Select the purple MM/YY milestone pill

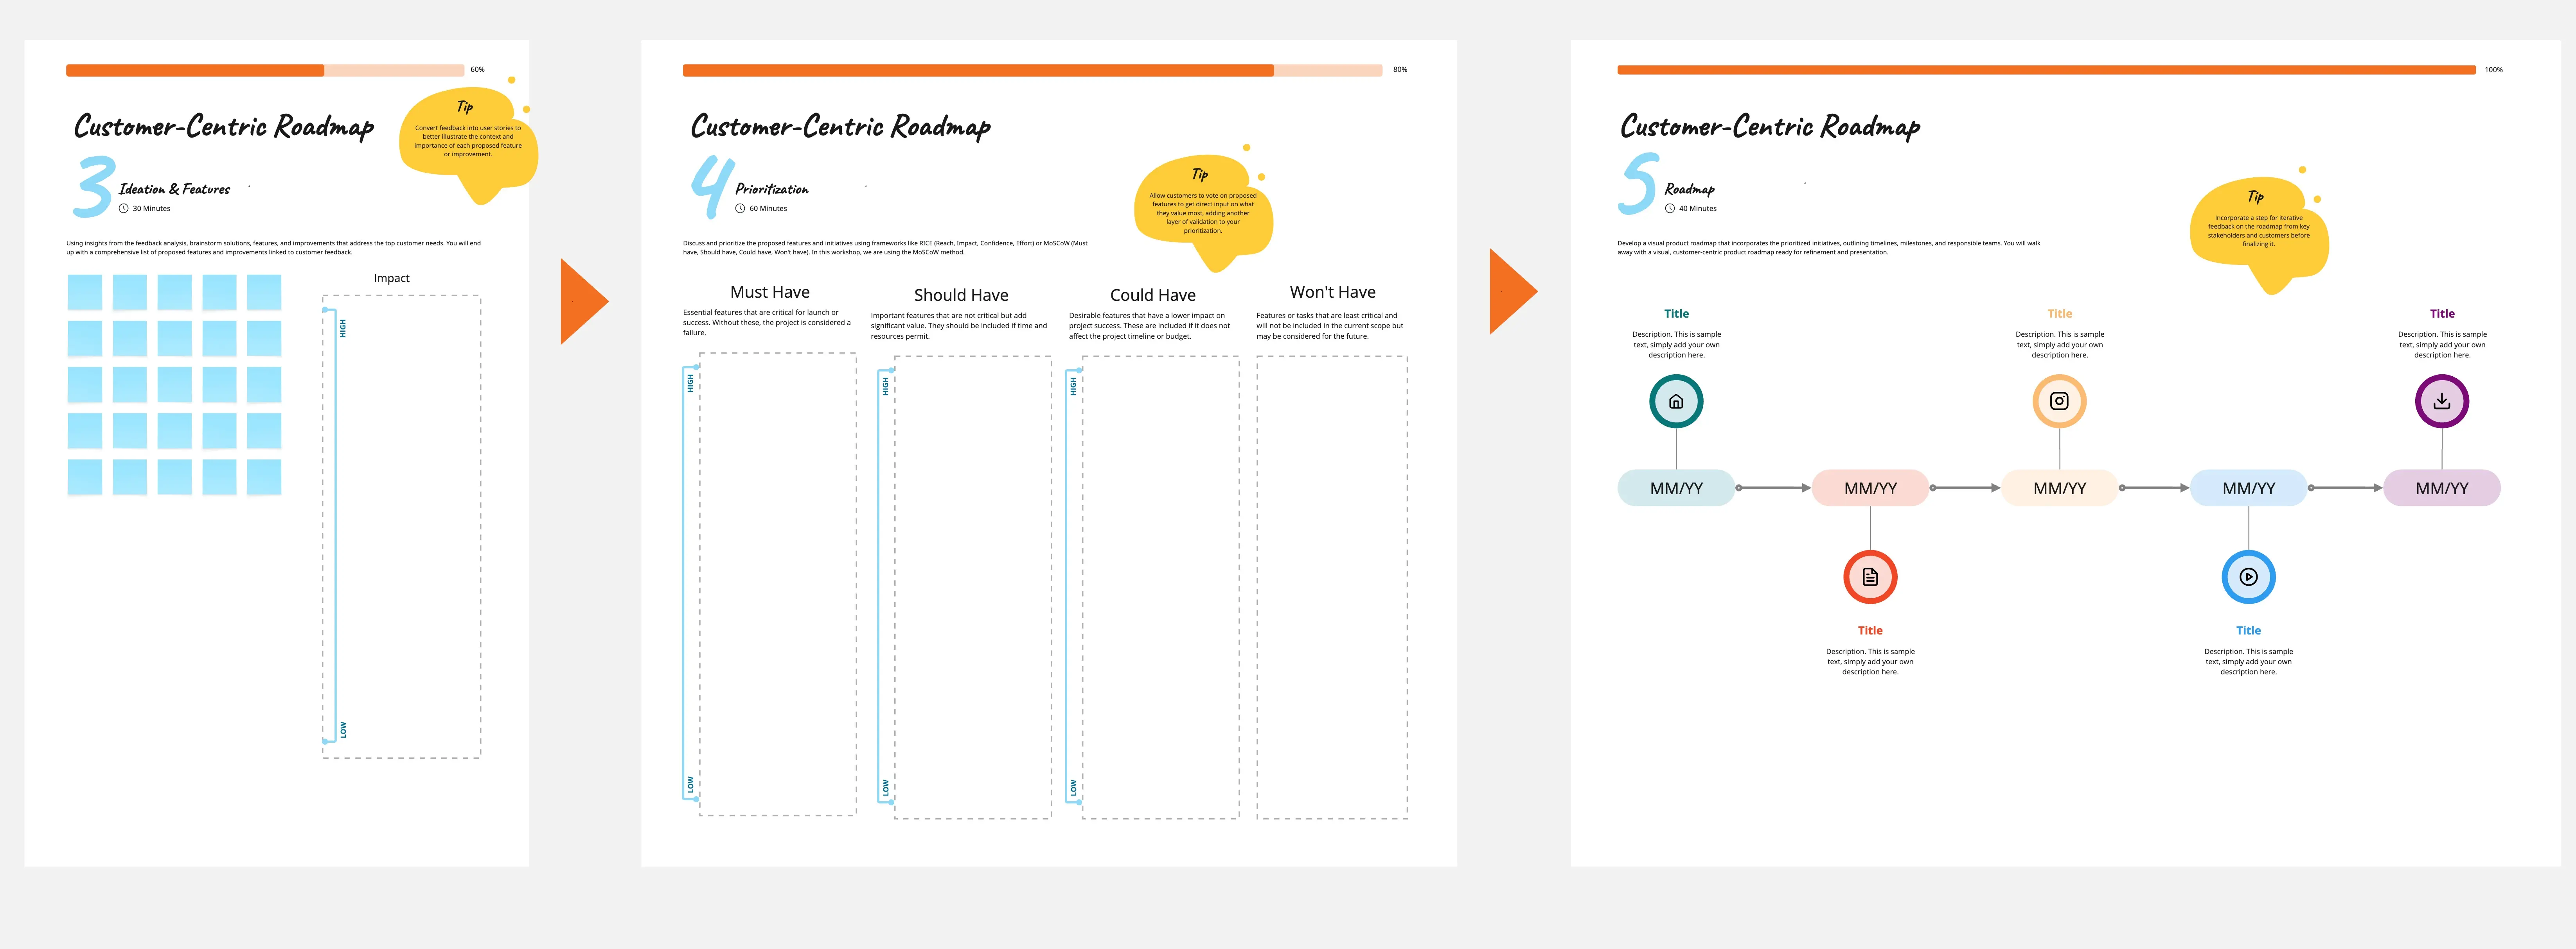2442,488
